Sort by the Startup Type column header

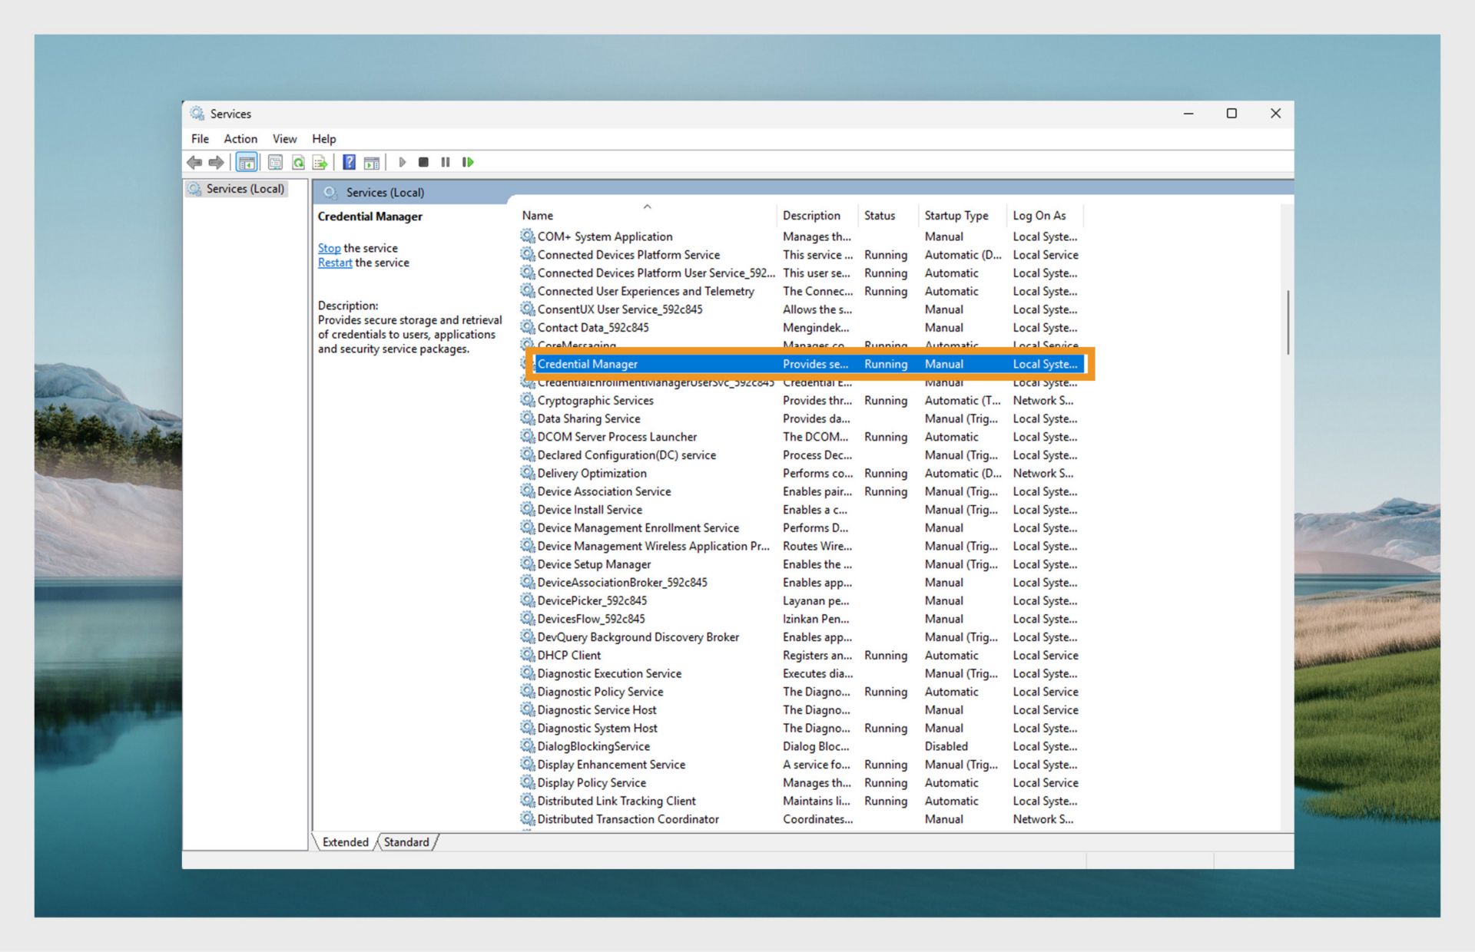(x=956, y=216)
